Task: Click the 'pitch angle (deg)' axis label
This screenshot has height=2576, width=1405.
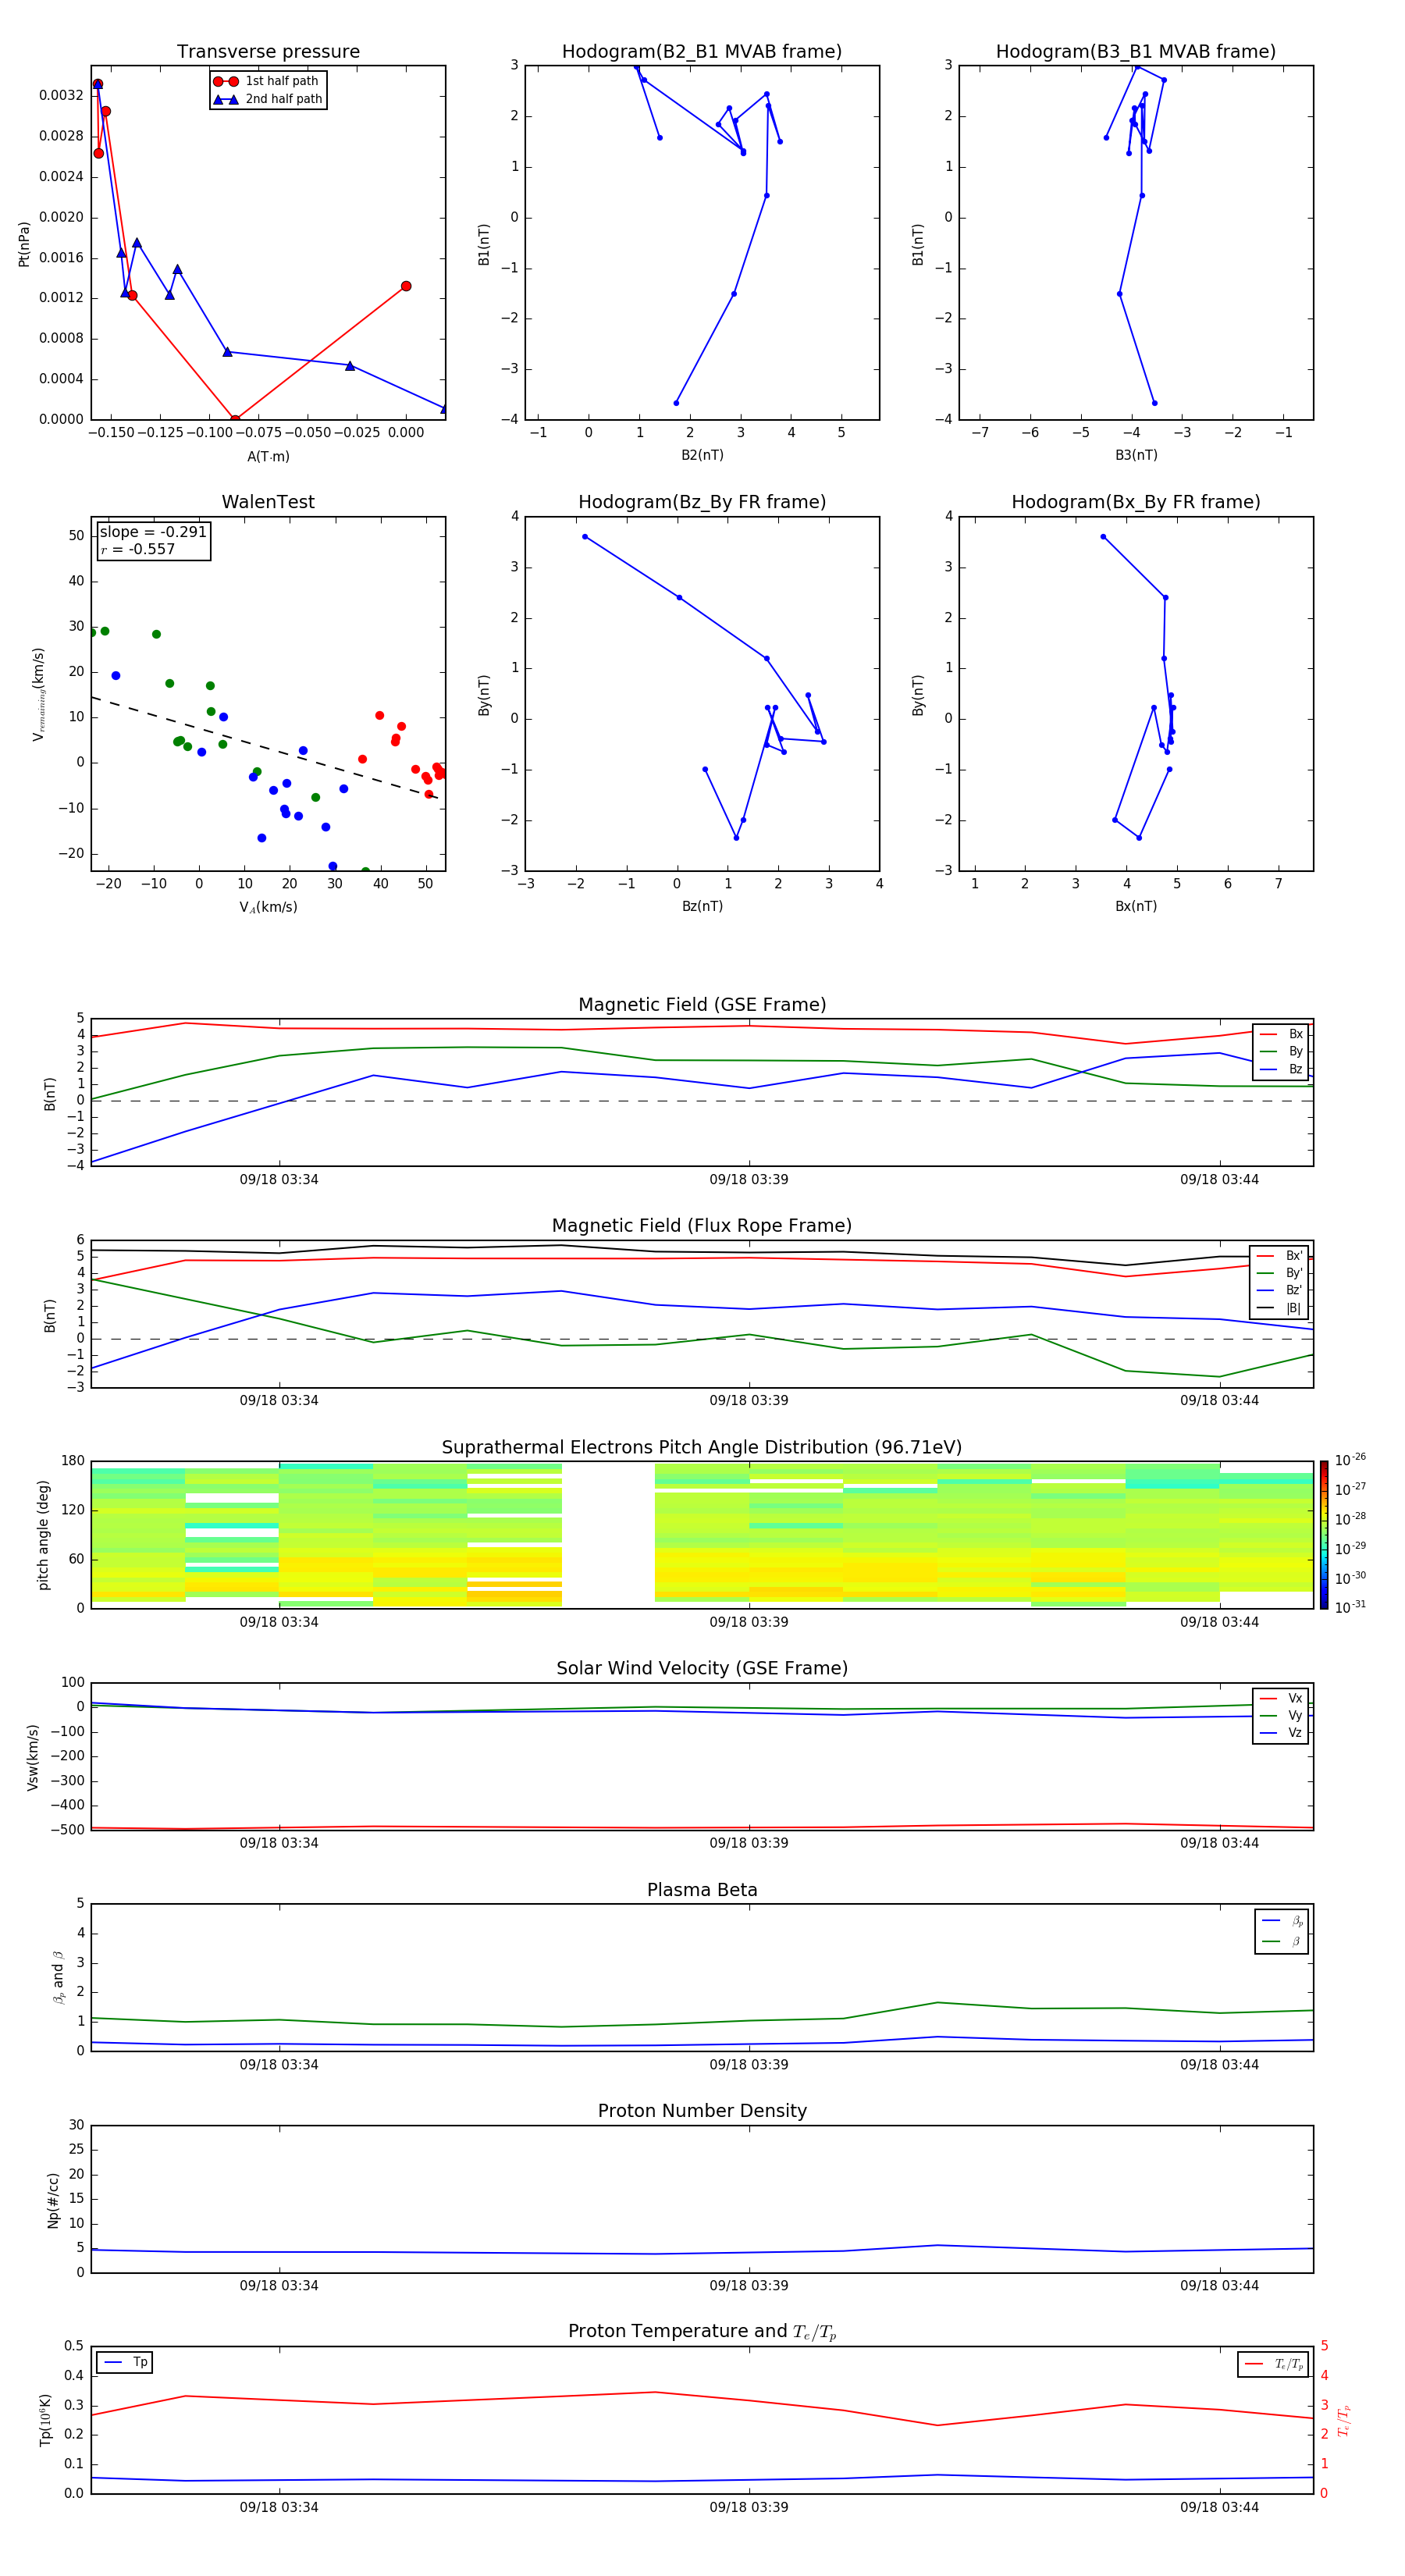Action: click(x=43, y=1535)
